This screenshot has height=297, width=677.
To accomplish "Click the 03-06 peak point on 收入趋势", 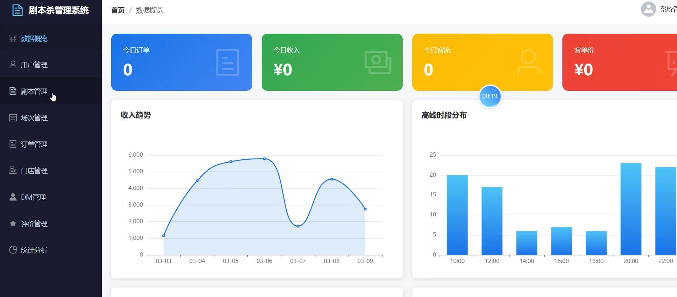I will tap(264, 159).
